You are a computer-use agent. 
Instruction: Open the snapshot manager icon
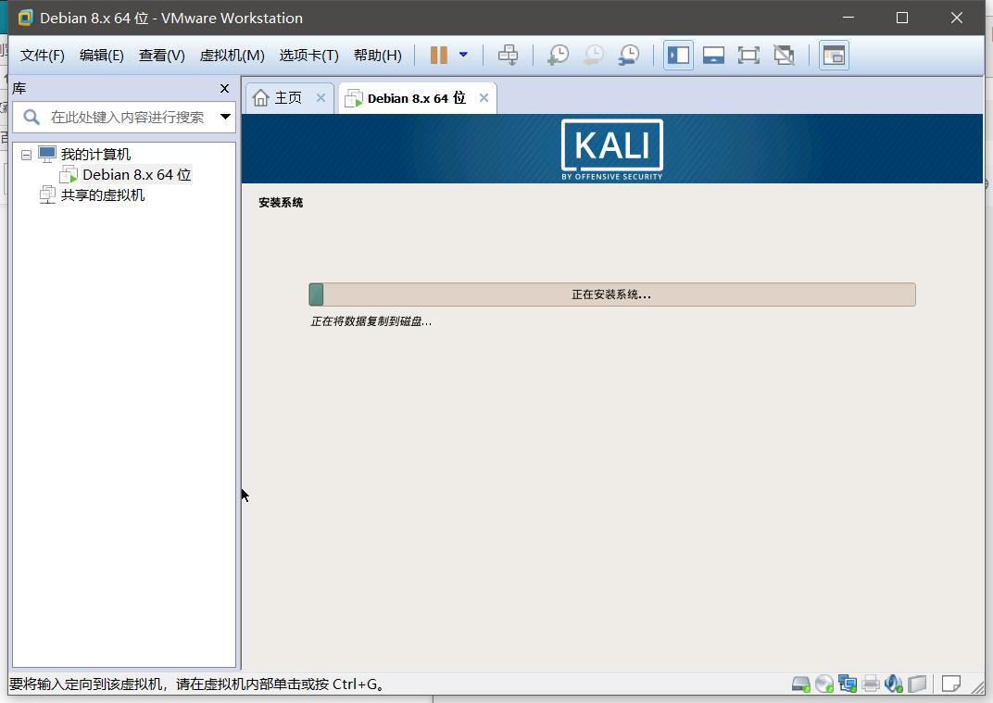[x=629, y=55]
